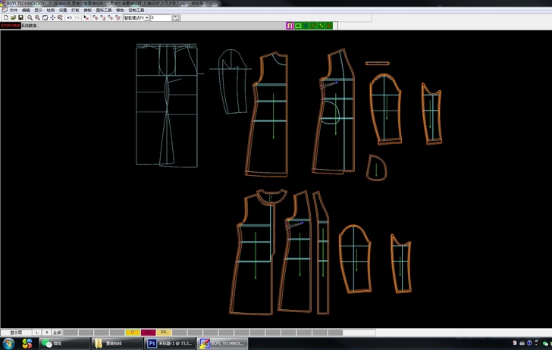Image resolution: width=552 pixels, height=350 pixels.
Task: Open the 编辑 menu
Action: click(x=26, y=10)
